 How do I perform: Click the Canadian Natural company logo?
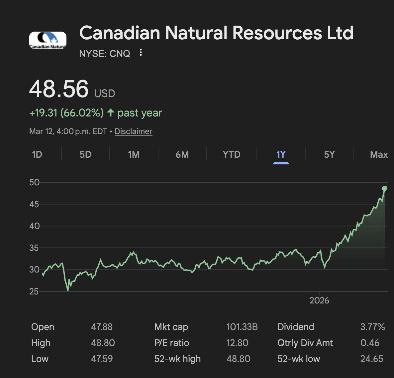[48, 40]
